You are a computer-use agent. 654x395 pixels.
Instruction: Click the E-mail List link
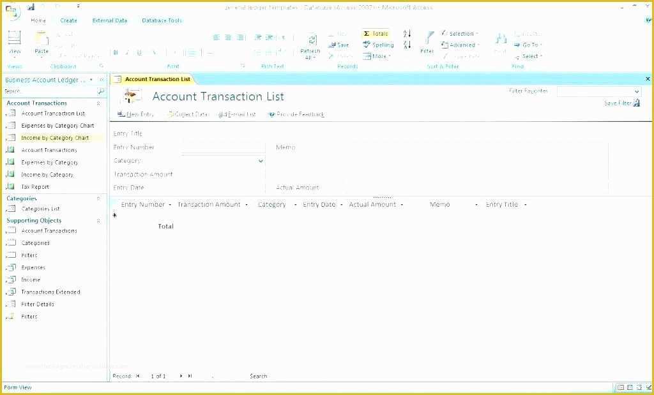click(x=238, y=115)
